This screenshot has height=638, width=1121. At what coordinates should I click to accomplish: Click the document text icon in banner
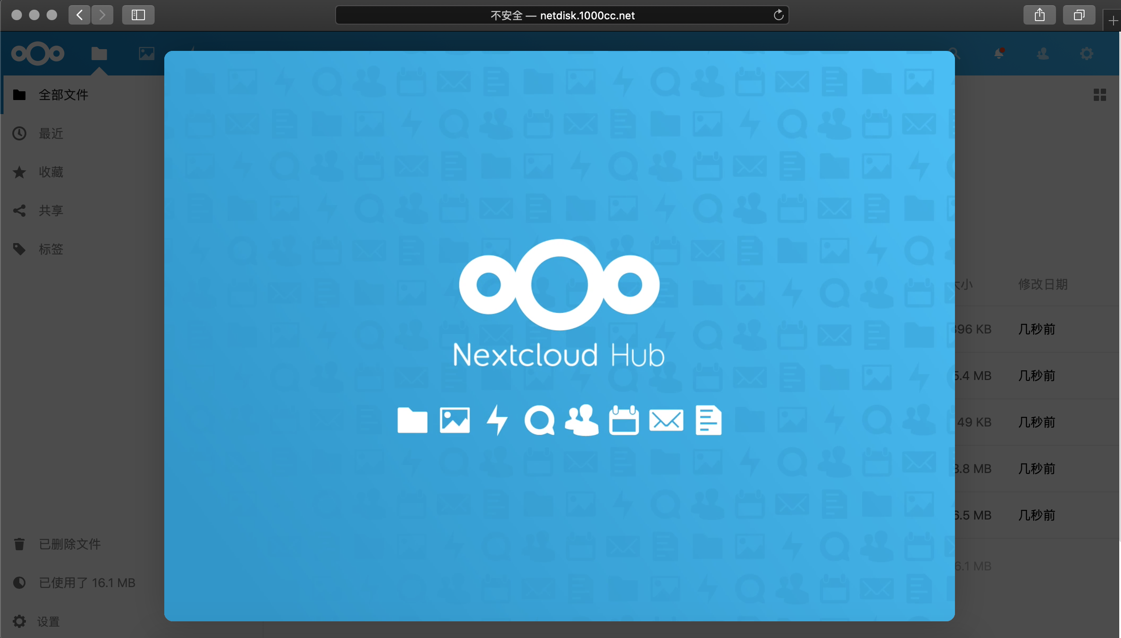coord(709,420)
